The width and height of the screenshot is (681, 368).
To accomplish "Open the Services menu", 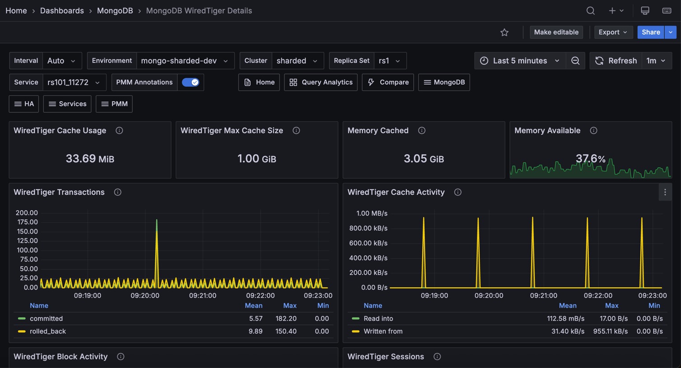I will [x=67, y=104].
